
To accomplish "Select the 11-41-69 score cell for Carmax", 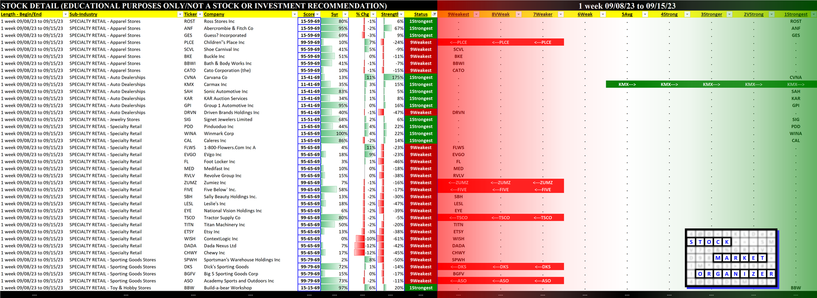I will [x=310, y=84].
